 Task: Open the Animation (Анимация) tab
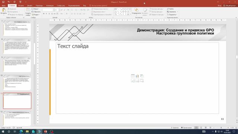50,6
